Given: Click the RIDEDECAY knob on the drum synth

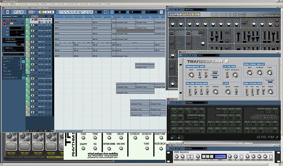Looking at the screenshot, I should pos(161,148).
